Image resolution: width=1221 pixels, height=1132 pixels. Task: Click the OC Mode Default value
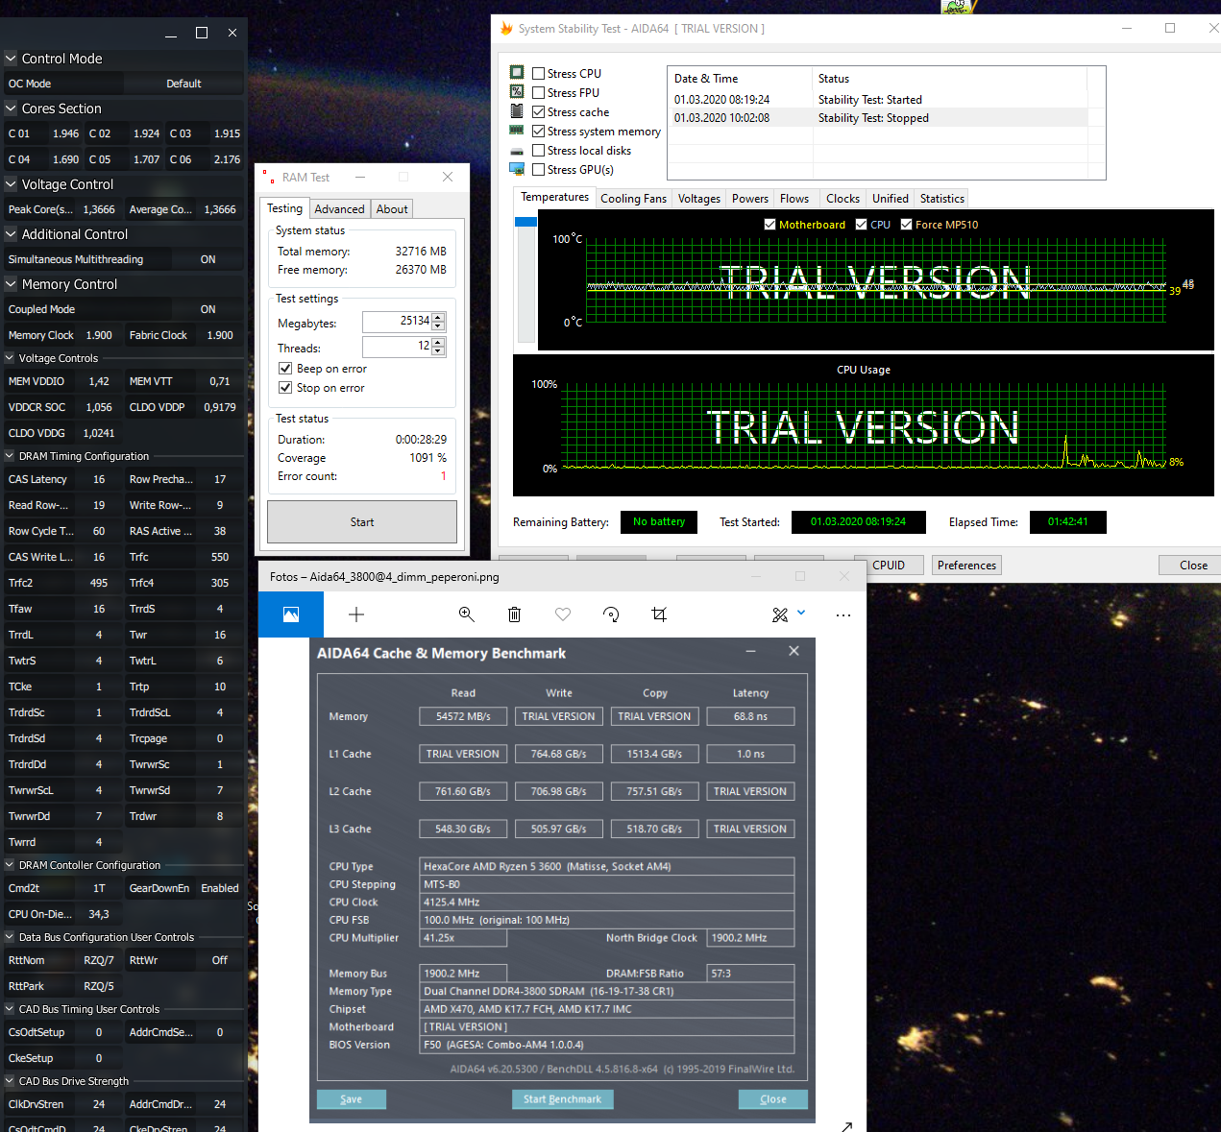coord(183,84)
